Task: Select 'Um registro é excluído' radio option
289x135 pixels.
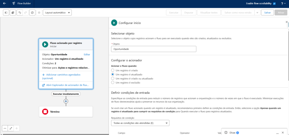Action: [x=113, y=83]
